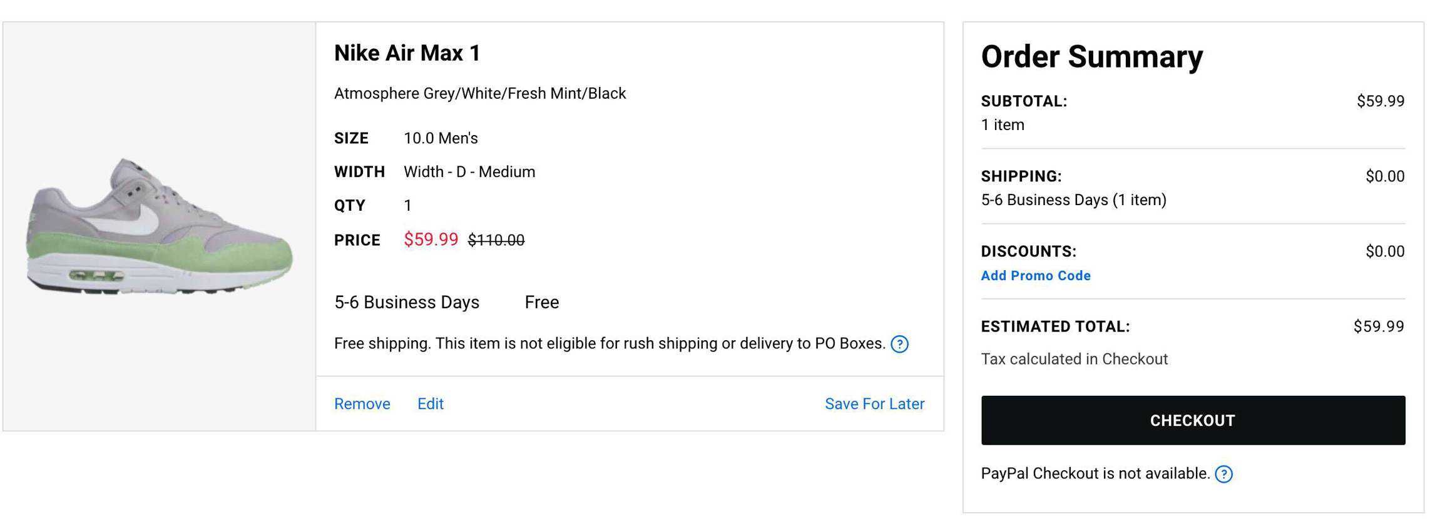Edit the cart item details

[x=431, y=404]
